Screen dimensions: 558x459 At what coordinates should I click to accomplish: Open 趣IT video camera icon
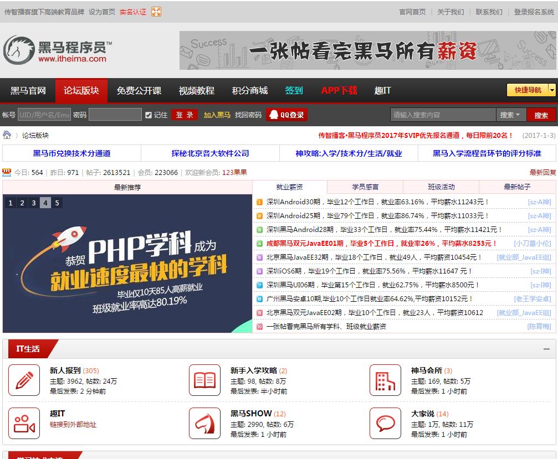pyautogui.click(x=24, y=423)
